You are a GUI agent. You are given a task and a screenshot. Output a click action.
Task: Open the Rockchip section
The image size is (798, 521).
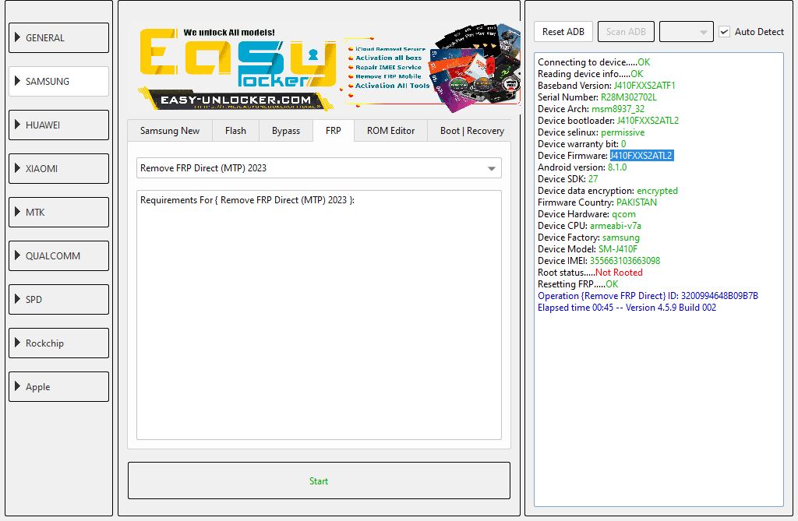tap(58, 343)
